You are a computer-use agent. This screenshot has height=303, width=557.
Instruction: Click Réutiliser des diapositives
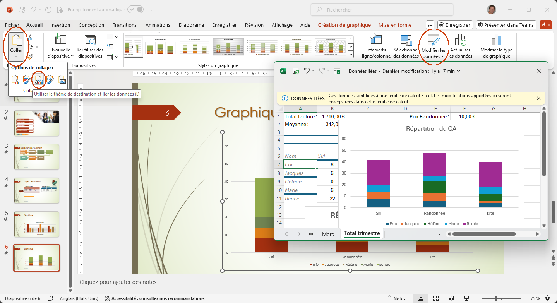(90, 47)
